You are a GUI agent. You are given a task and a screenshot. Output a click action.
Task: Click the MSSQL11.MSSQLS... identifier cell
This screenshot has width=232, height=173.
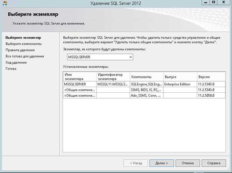pos(113,84)
